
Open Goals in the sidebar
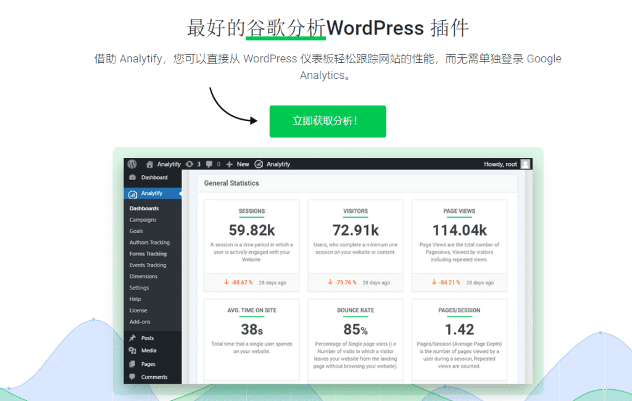tap(136, 231)
